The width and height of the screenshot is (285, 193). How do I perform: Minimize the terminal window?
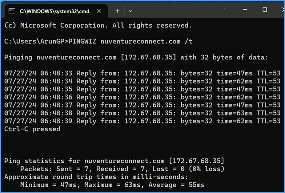(245, 9)
